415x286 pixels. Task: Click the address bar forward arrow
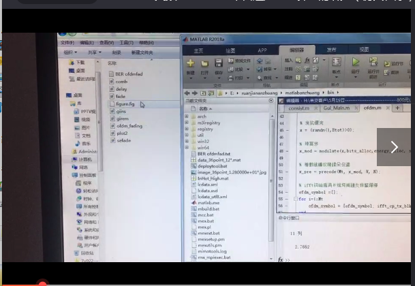195,93
